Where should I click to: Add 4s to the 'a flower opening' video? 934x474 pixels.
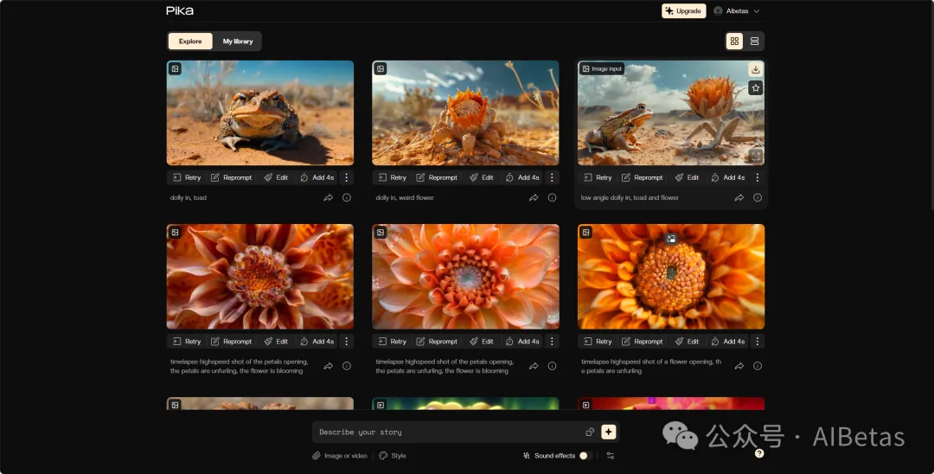(x=727, y=341)
